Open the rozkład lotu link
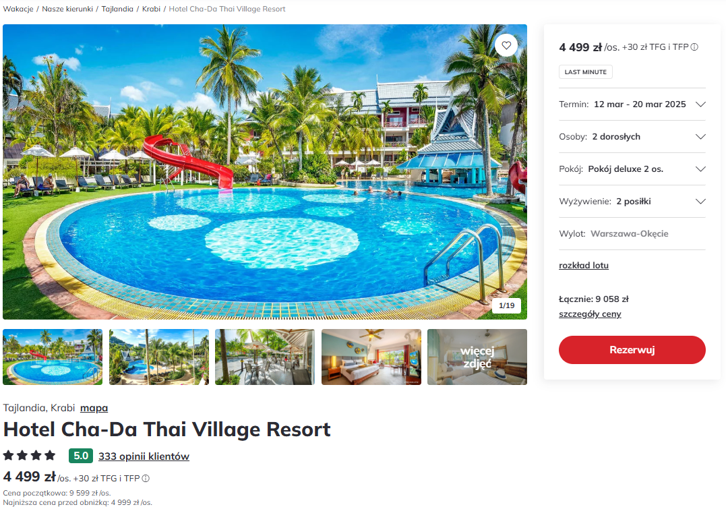The image size is (726, 507). point(583,266)
